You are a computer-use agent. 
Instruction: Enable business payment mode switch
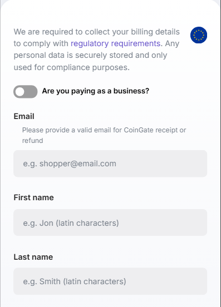pyautogui.click(x=26, y=91)
